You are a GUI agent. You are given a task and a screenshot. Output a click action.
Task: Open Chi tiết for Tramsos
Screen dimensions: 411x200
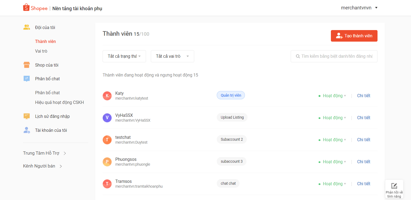tap(364, 184)
